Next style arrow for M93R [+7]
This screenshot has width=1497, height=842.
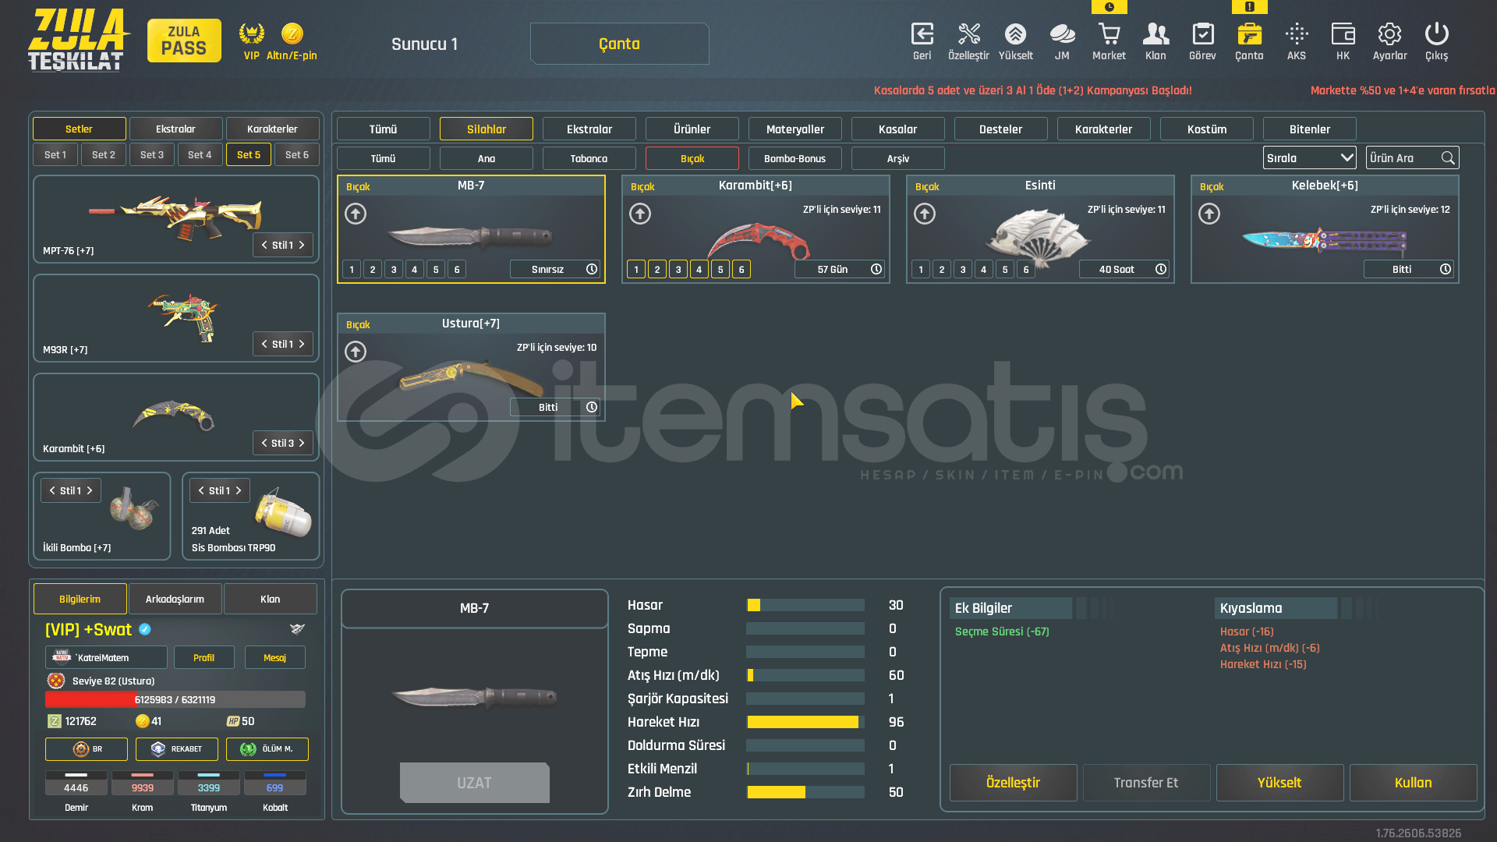click(x=303, y=344)
